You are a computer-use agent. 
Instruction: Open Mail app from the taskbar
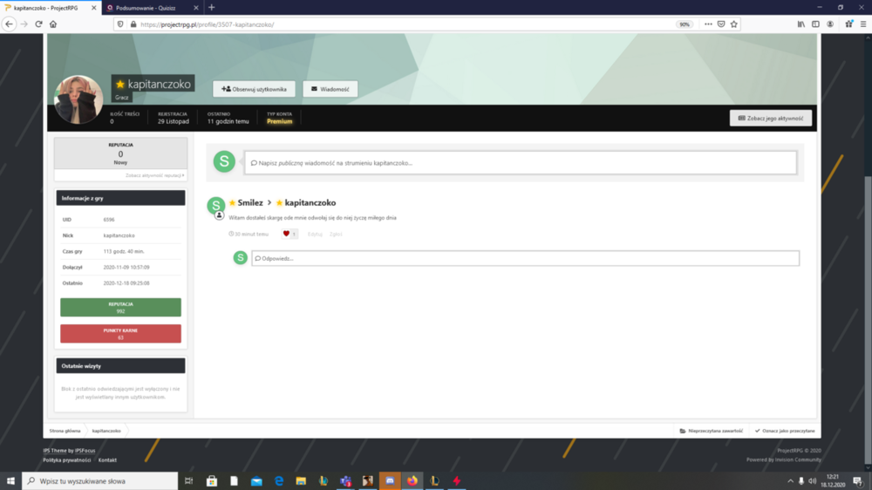pos(256,481)
